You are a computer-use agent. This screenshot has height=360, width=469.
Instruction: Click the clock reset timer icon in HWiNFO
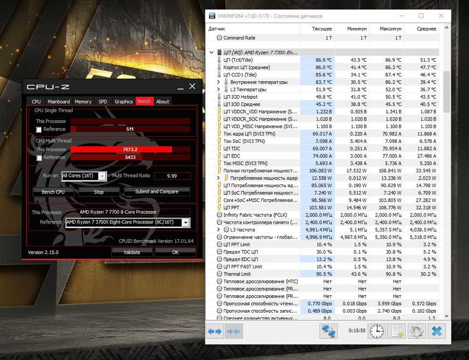click(x=376, y=331)
